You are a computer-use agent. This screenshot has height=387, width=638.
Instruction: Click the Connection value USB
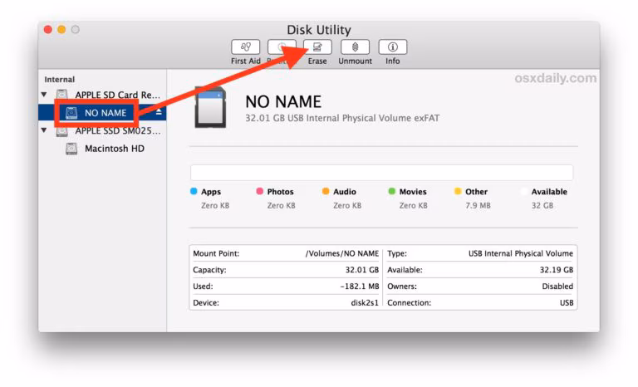(x=567, y=303)
